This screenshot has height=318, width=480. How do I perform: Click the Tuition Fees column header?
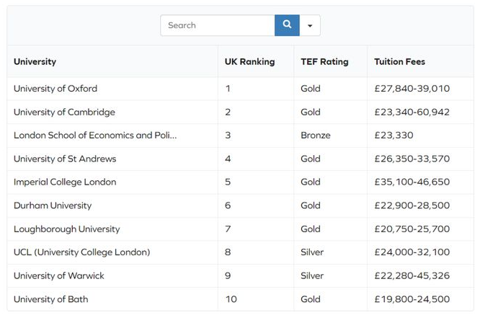tap(399, 61)
